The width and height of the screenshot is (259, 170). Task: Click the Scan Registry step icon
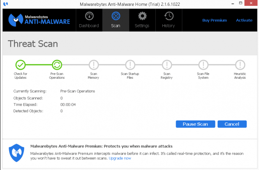tap(167, 65)
